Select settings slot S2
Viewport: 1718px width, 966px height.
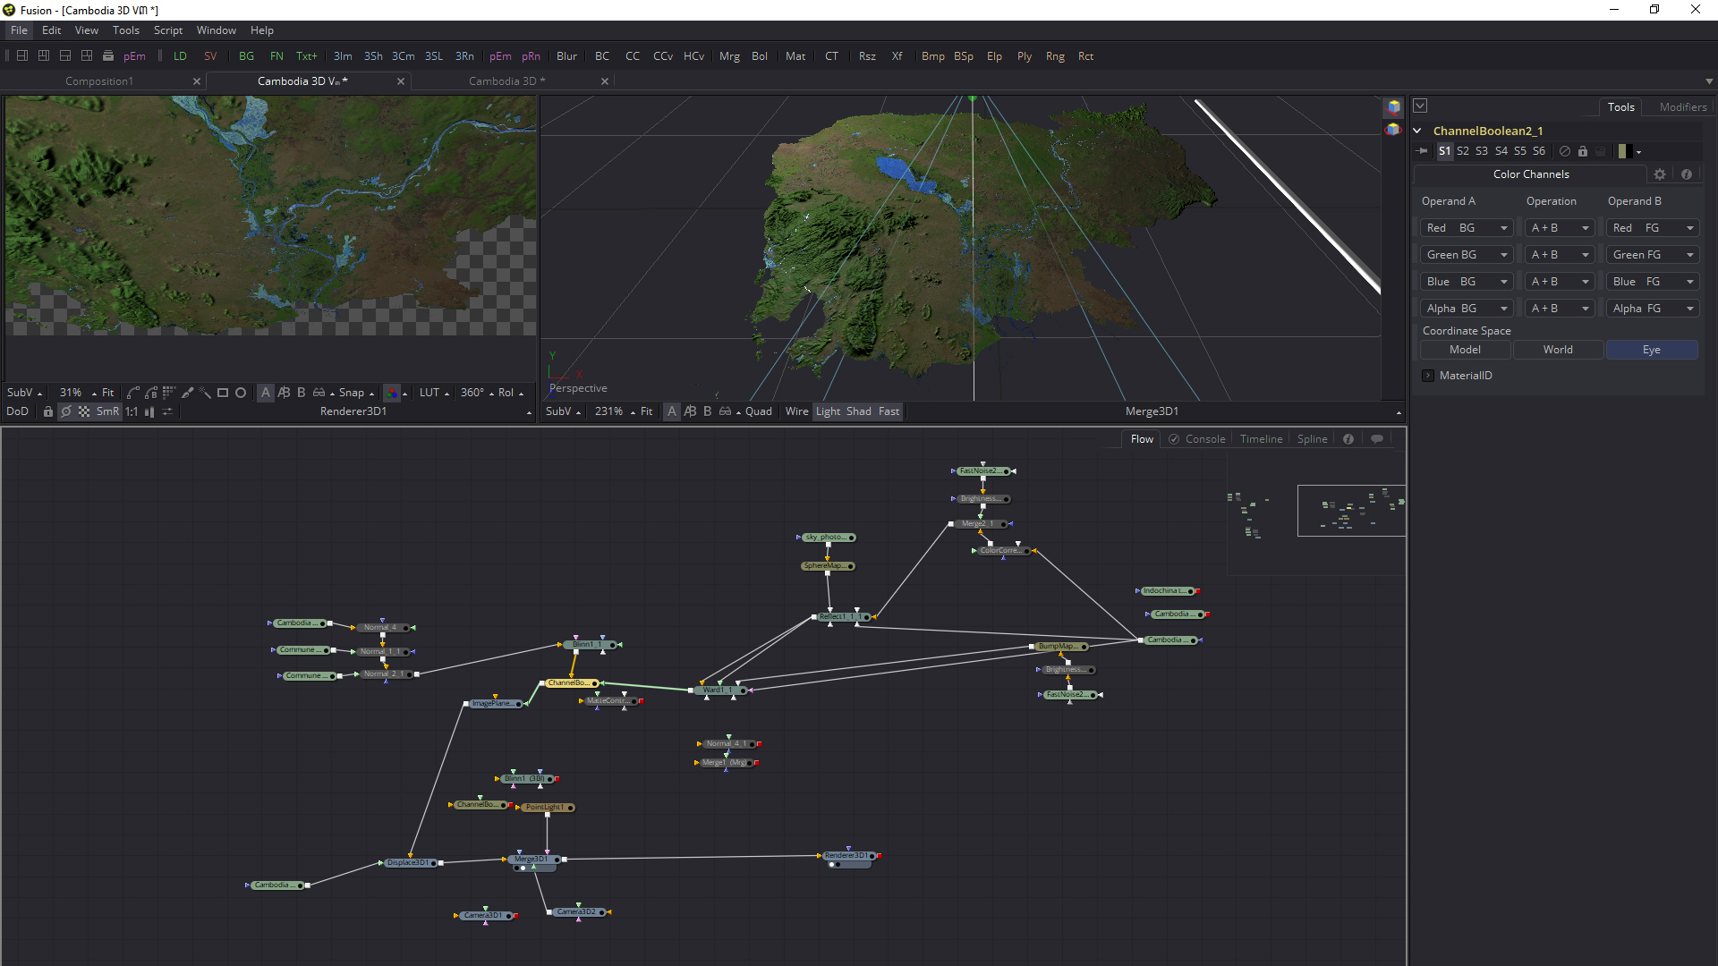pos(1463,151)
